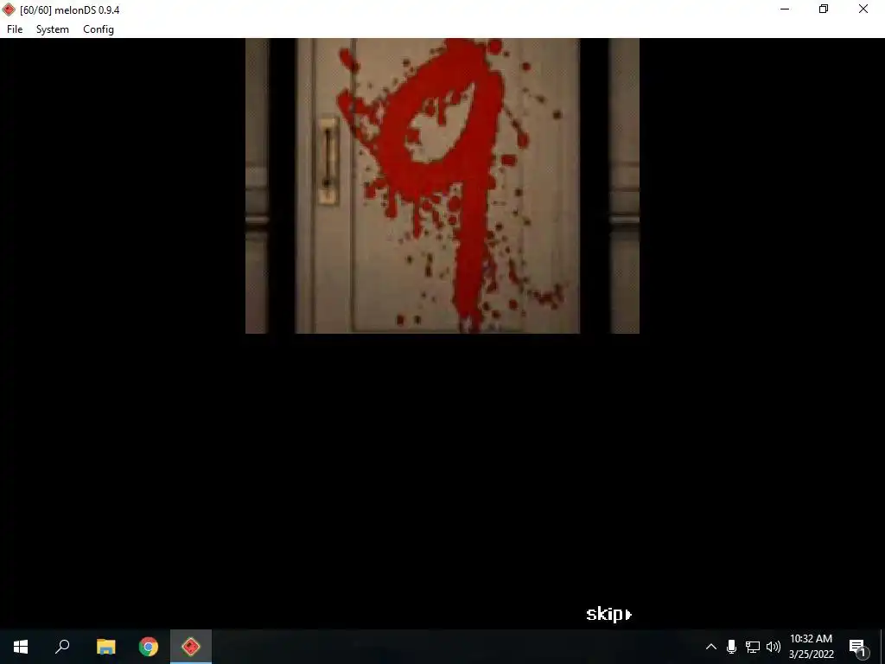Open the Config menu

[x=99, y=29]
